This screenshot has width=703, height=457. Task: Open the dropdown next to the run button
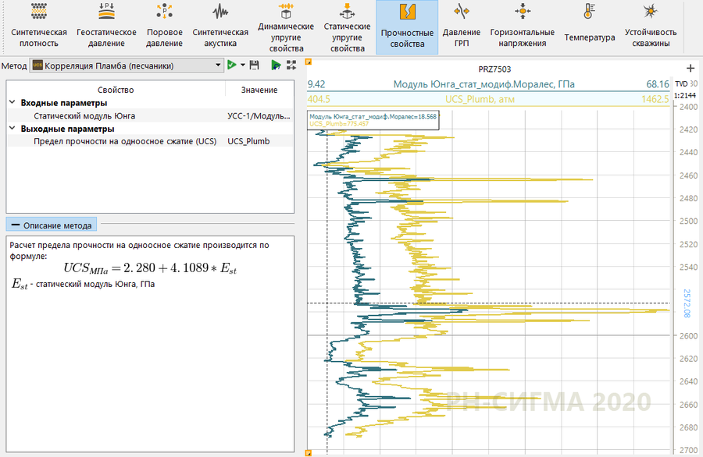click(241, 66)
